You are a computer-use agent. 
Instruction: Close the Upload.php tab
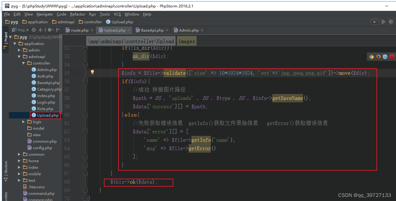pyautogui.click(x=129, y=30)
